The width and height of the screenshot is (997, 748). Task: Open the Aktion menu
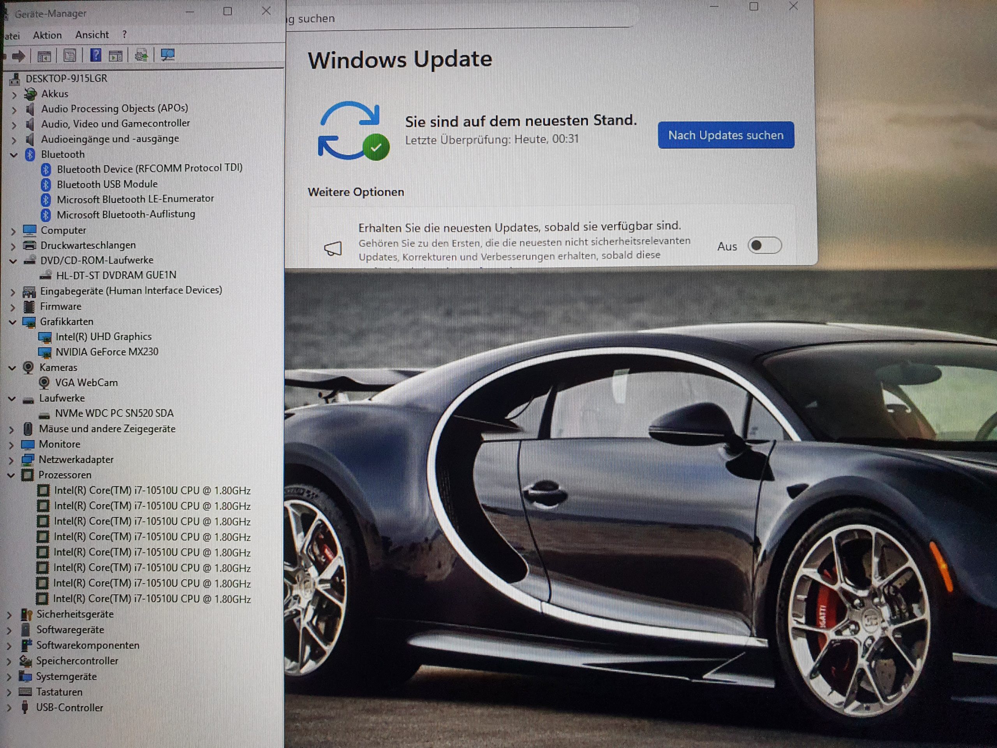(x=48, y=35)
